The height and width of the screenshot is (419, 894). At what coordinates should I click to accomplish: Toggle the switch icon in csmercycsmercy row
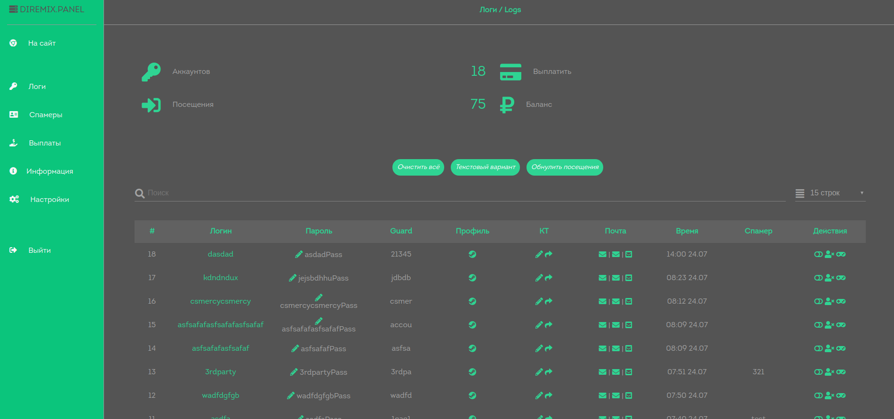pyautogui.click(x=818, y=301)
